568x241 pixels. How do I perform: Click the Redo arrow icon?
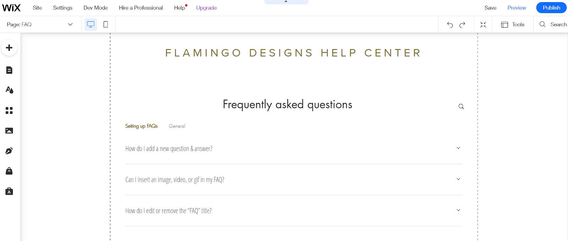point(462,25)
